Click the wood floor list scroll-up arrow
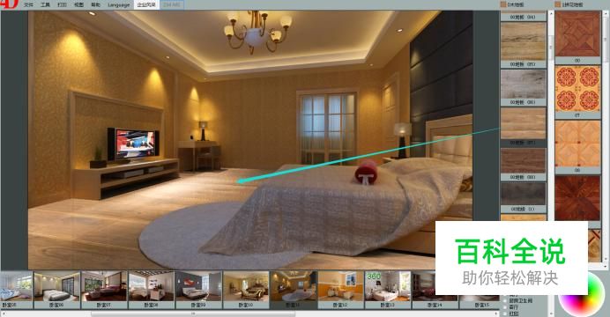Viewport: 610px width, 317px height. point(550,13)
